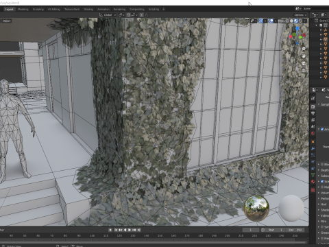Switch to the Compositing workspace tab
The width and height of the screenshot is (329, 247).
coord(137,9)
